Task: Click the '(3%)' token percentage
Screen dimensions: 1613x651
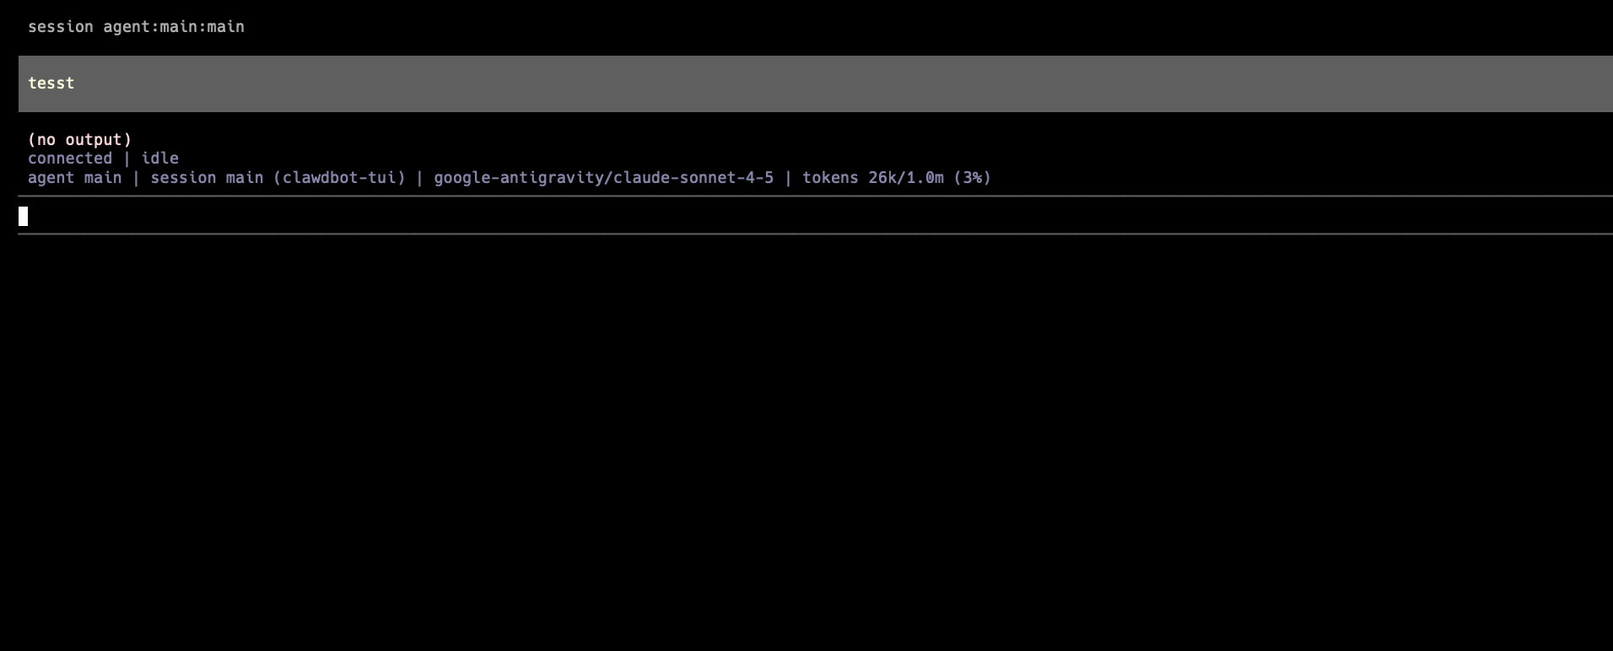Action: click(x=972, y=178)
